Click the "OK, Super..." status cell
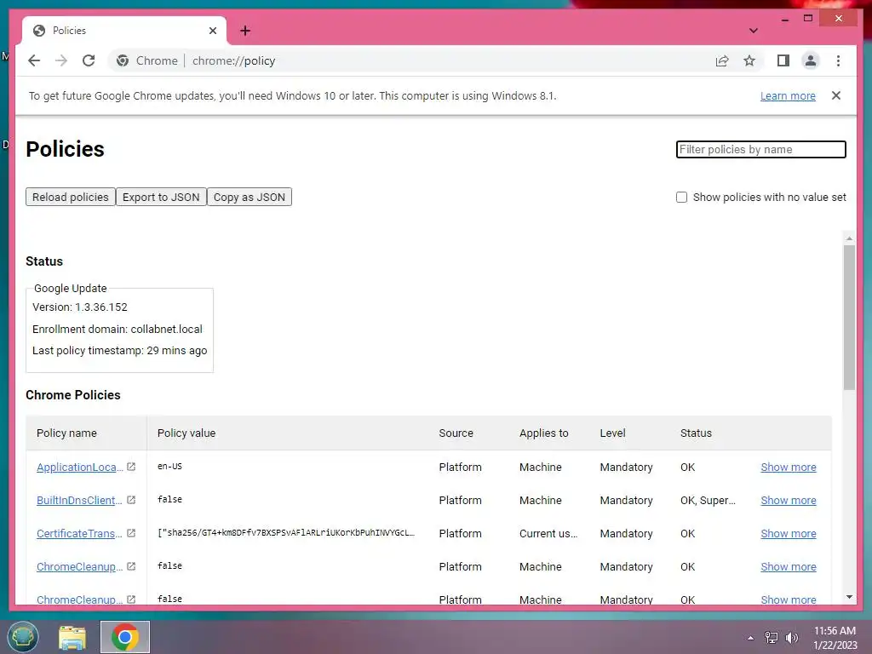 (708, 501)
